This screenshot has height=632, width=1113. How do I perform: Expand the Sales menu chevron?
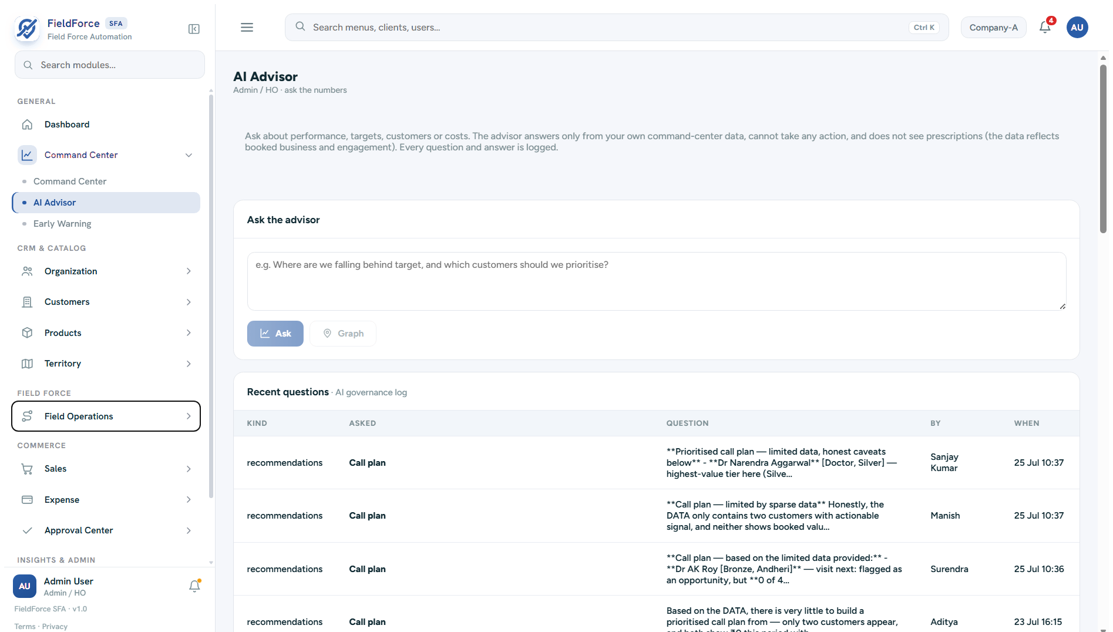(189, 469)
